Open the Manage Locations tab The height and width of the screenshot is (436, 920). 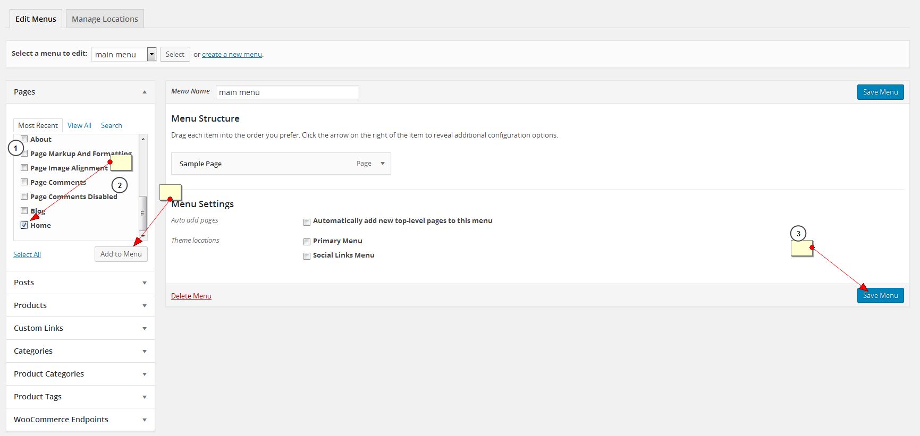click(105, 19)
